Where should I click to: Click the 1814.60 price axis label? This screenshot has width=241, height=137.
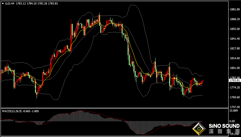(234, 58)
